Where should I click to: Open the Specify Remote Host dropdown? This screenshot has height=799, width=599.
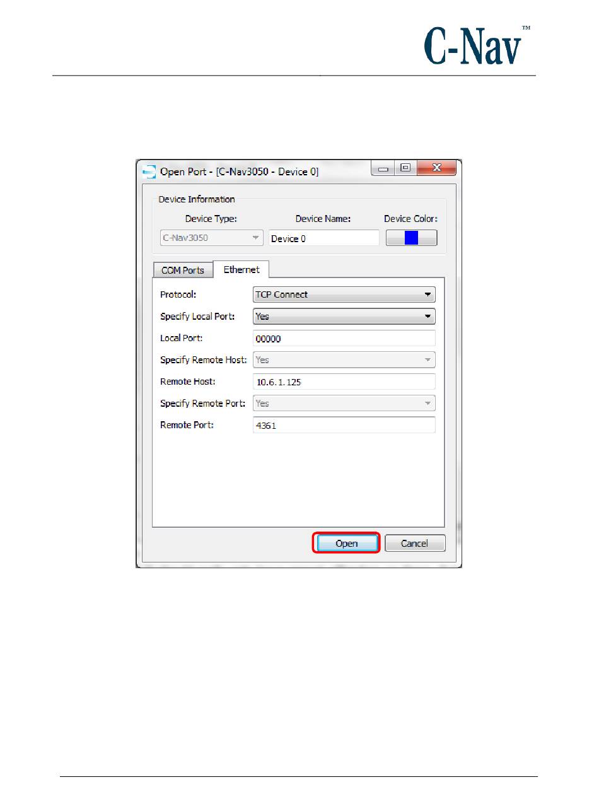click(344, 360)
